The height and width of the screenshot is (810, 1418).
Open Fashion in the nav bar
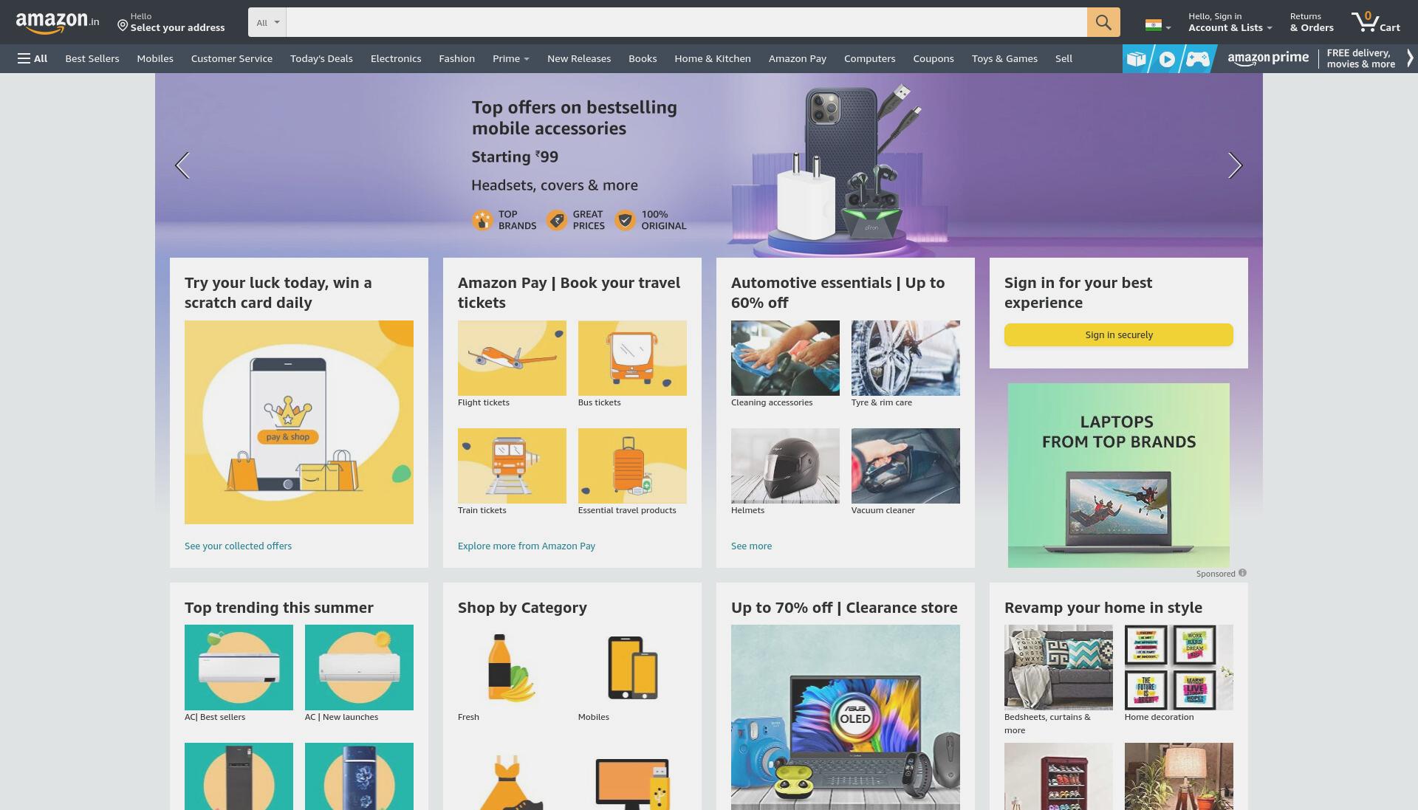(456, 58)
